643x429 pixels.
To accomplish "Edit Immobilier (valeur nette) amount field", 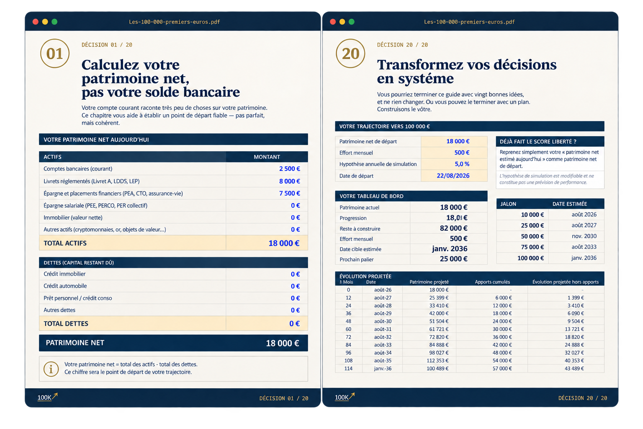I will (x=267, y=217).
